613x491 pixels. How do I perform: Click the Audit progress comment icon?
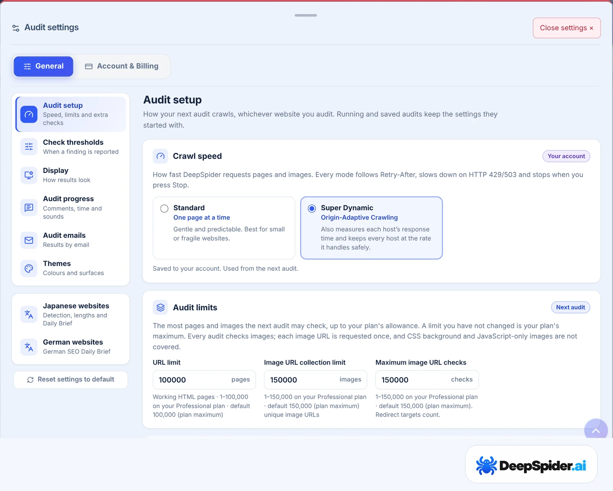click(x=29, y=207)
